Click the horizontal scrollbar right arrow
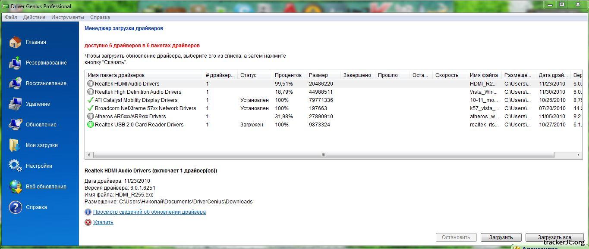This screenshot has height=249, width=589. coord(579,155)
